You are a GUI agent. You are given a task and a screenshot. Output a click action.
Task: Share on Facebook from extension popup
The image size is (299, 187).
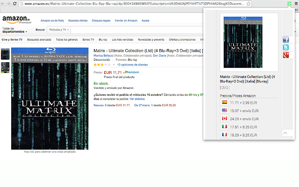286,40
